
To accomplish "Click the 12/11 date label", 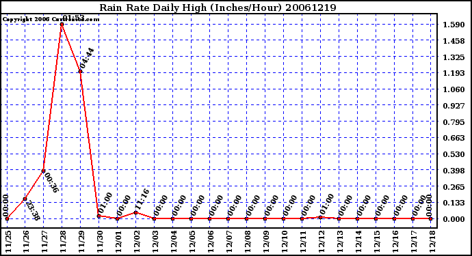I will tap(302, 242).
